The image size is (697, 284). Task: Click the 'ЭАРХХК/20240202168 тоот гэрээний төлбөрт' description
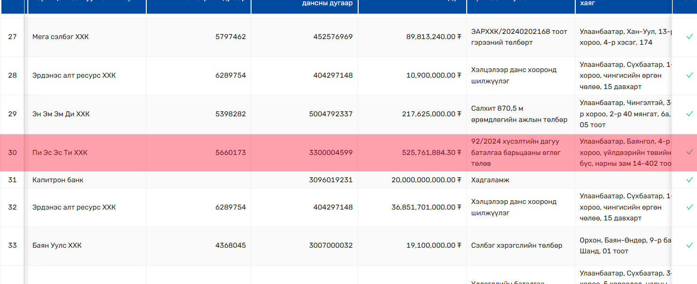click(x=519, y=37)
